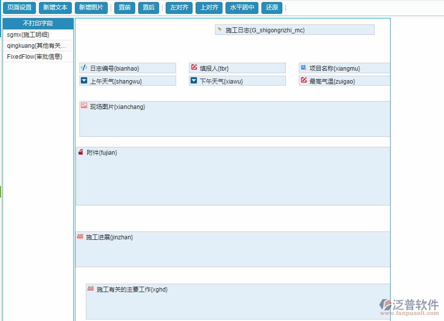Image resolution: width=444 pixels, height=321 pixels.
Task: Click the attachment icon beside 附件{fujian}
Action: tap(81, 152)
